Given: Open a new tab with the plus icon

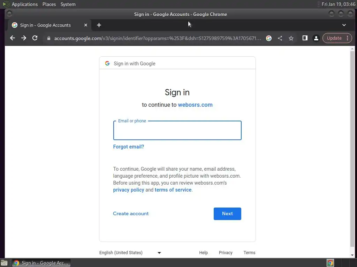Looking at the screenshot, I should (99, 25).
